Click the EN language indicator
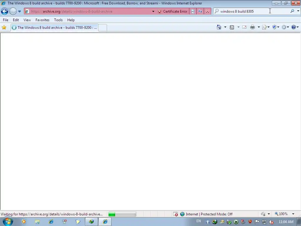 198,221
